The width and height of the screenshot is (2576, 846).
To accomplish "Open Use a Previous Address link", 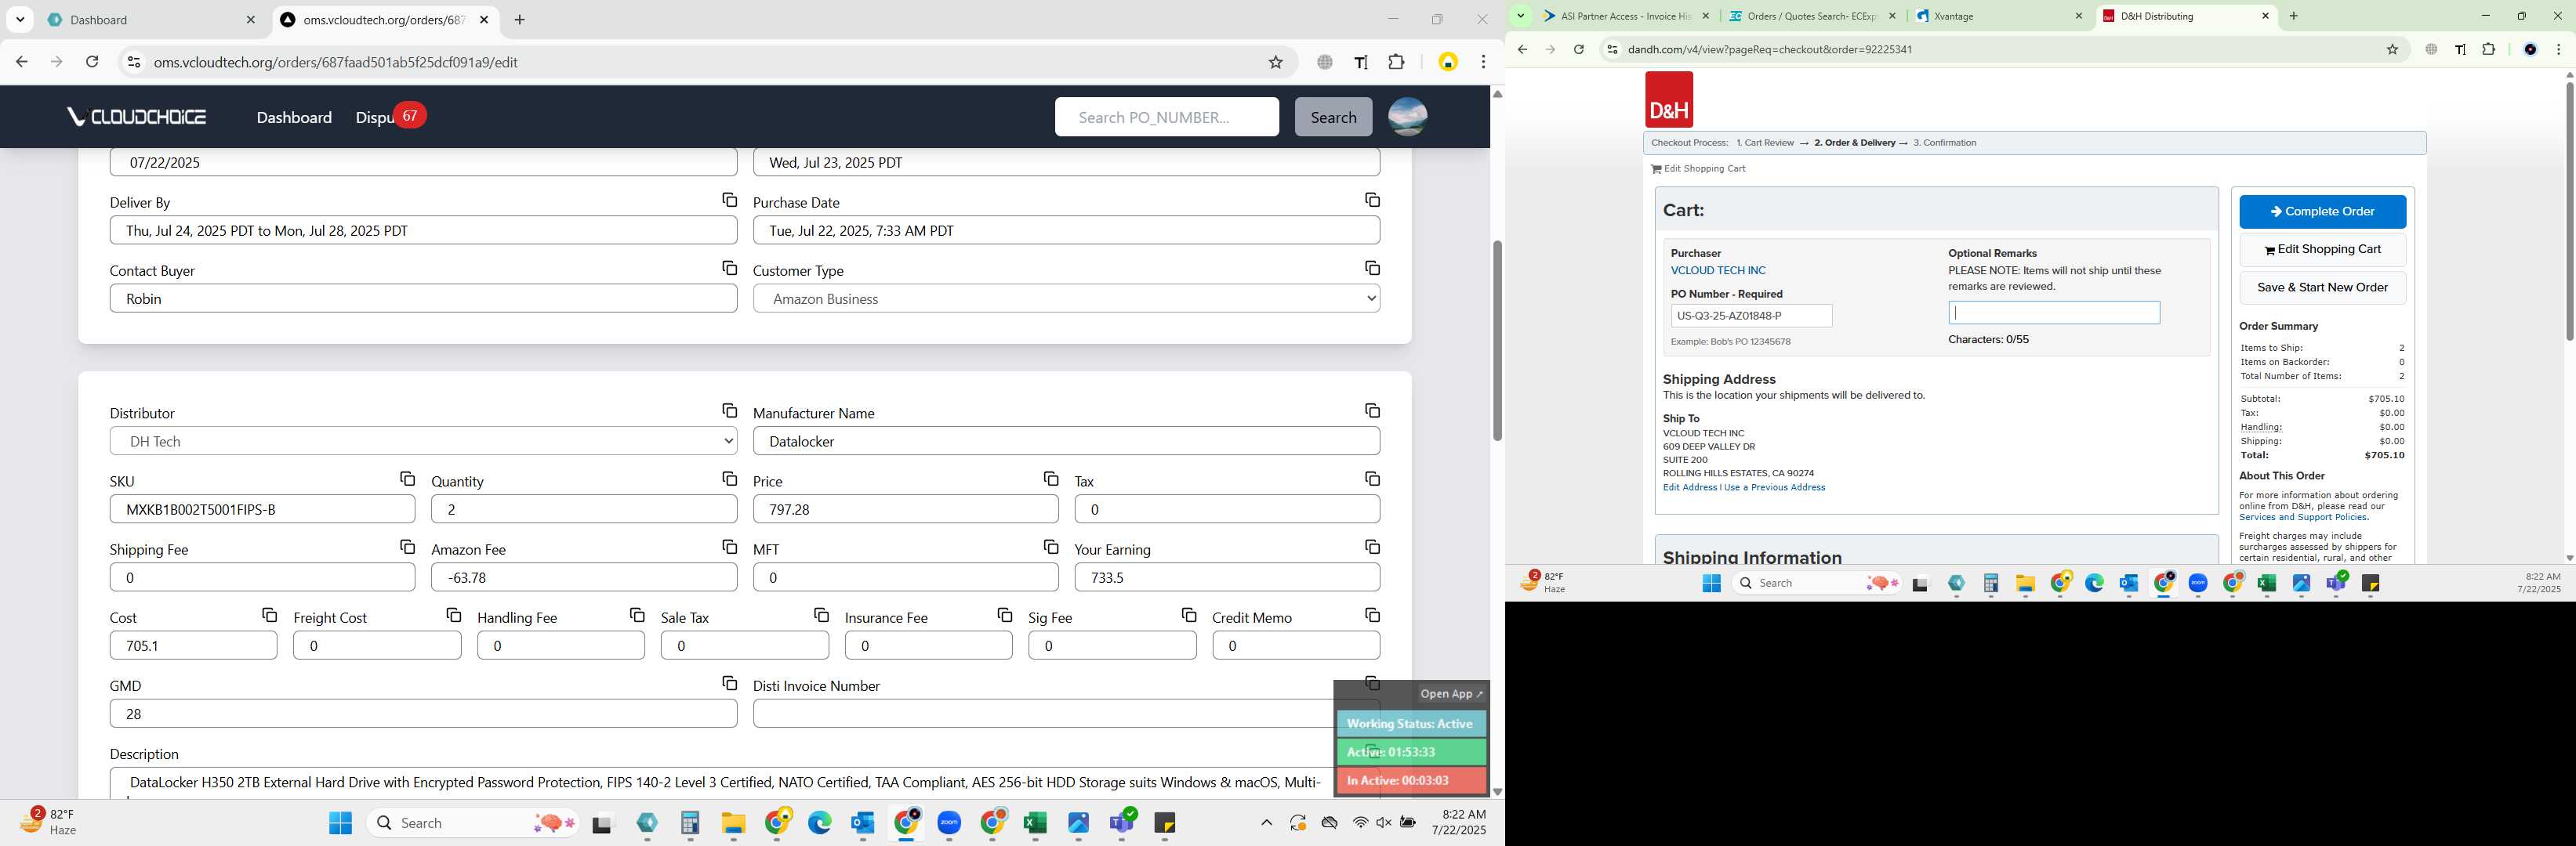I will click(1774, 487).
